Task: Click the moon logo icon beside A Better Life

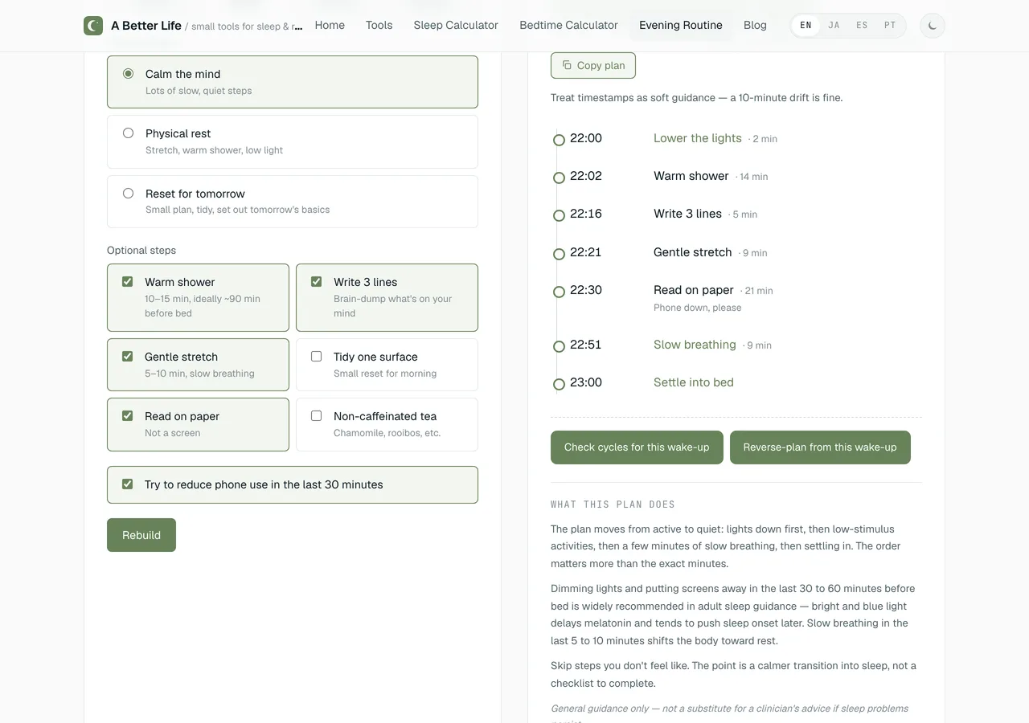Action: (x=93, y=26)
